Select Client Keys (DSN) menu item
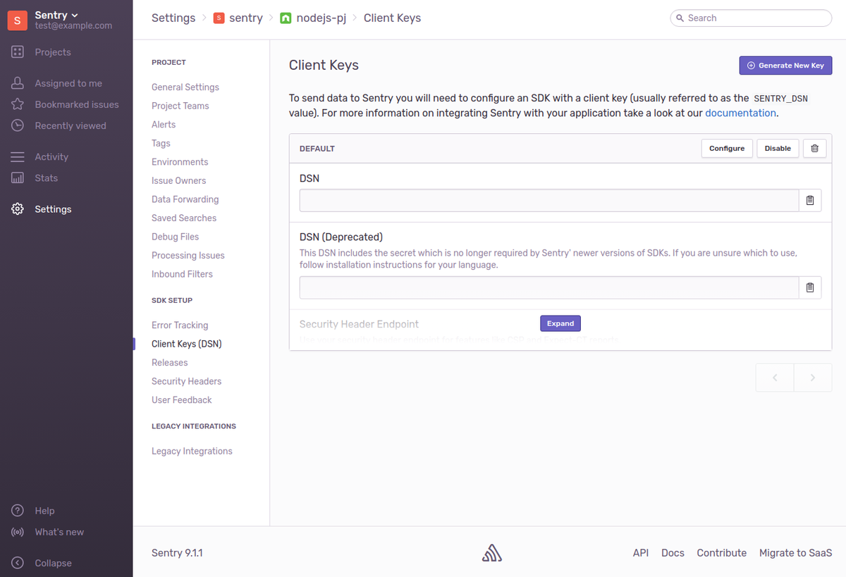Viewport: 846px width, 577px height. tap(187, 344)
